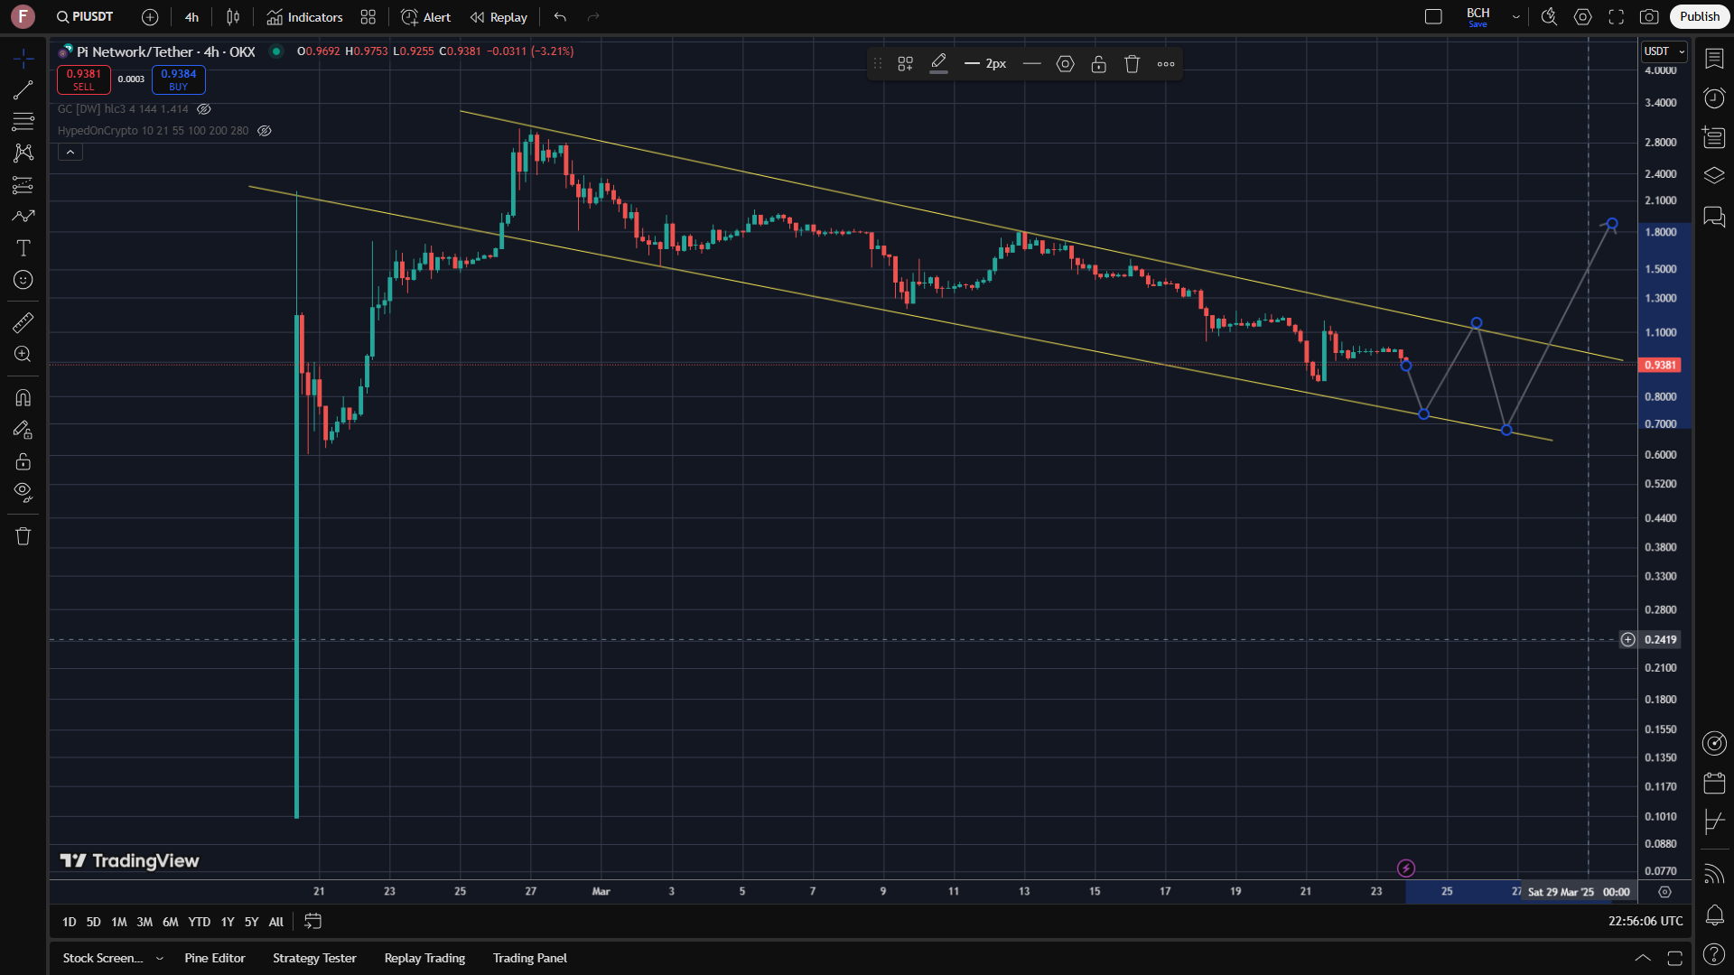Toggle visibility of GC [DW] indicator
Image resolution: width=1734 pixels, height=975 pixels.
[204, 109]
